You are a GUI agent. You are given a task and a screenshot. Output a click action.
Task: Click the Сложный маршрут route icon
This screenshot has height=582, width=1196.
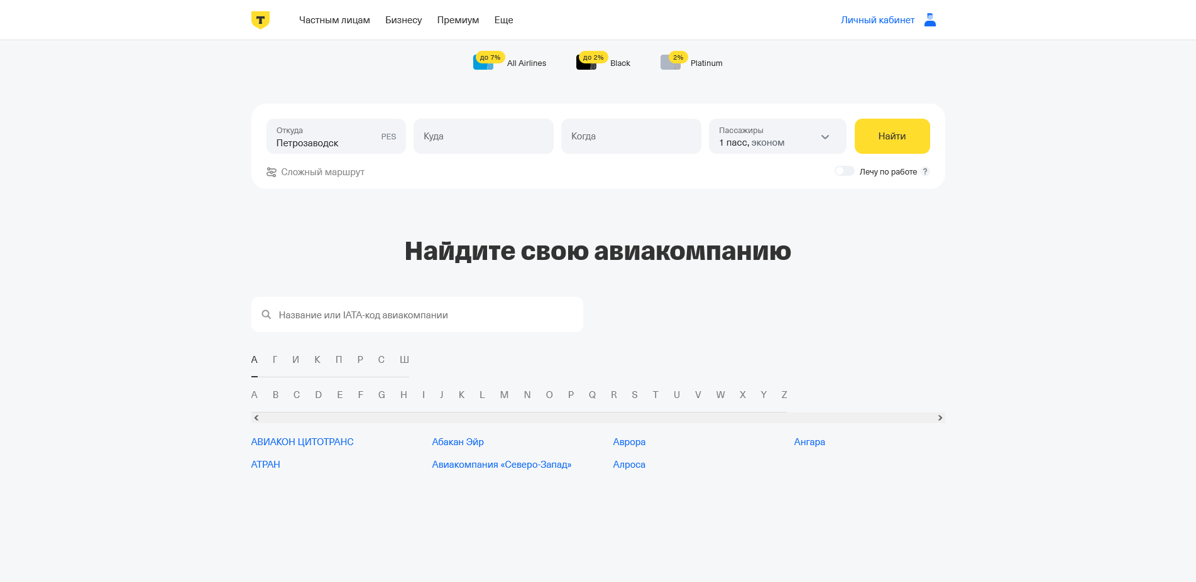pos(272,171)
